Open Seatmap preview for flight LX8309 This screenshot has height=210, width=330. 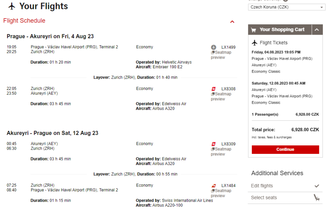point(221,152)
